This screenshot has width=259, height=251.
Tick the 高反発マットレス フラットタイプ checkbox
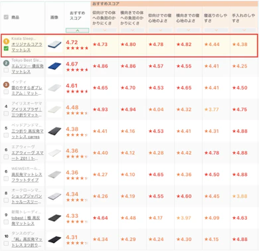point(6,179)
